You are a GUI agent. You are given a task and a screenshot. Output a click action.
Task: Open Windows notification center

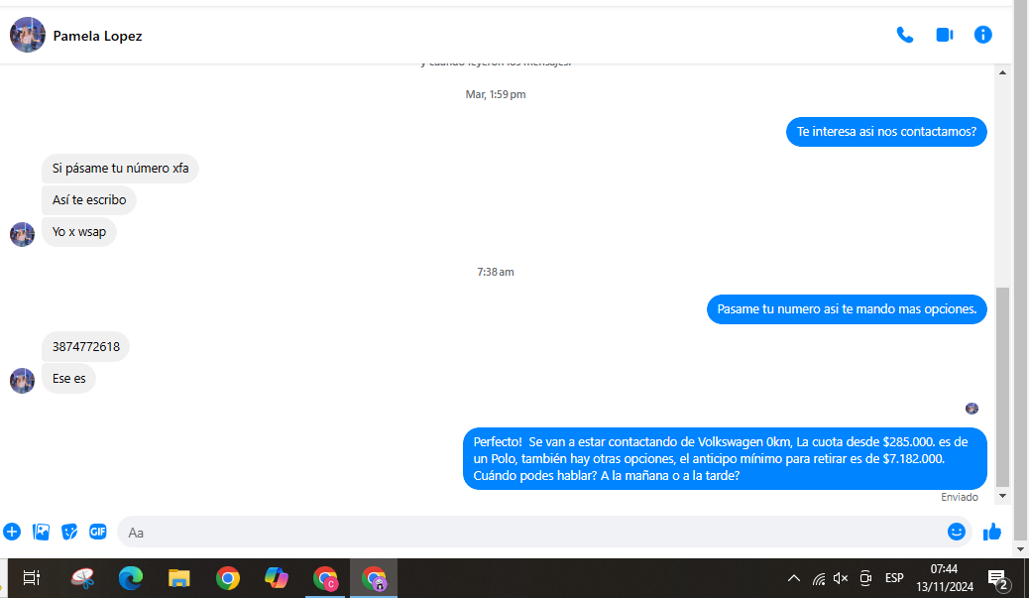tap(998, 579)
